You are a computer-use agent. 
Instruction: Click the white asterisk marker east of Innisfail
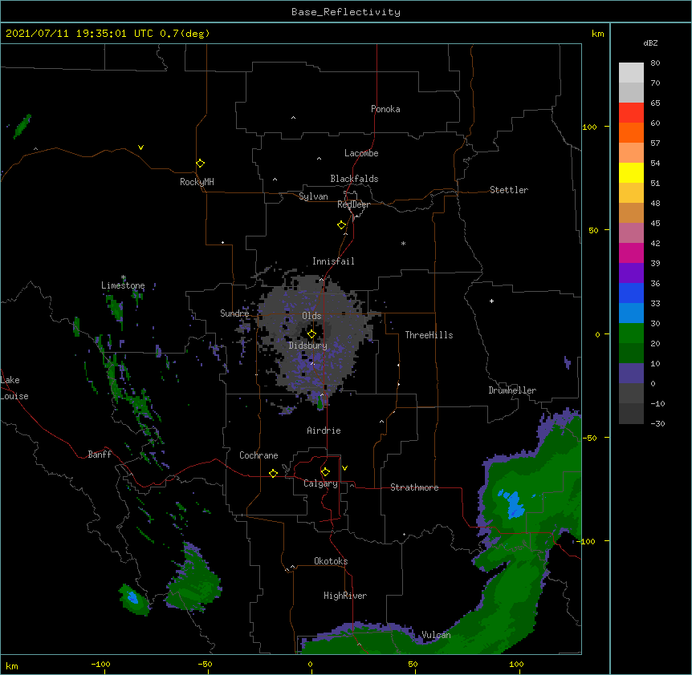[x=403, y=243]
